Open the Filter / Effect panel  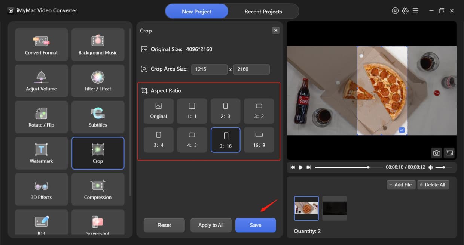coord(98,81)
